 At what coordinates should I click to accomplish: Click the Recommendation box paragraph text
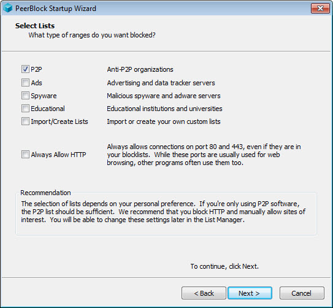pos(163,212)
